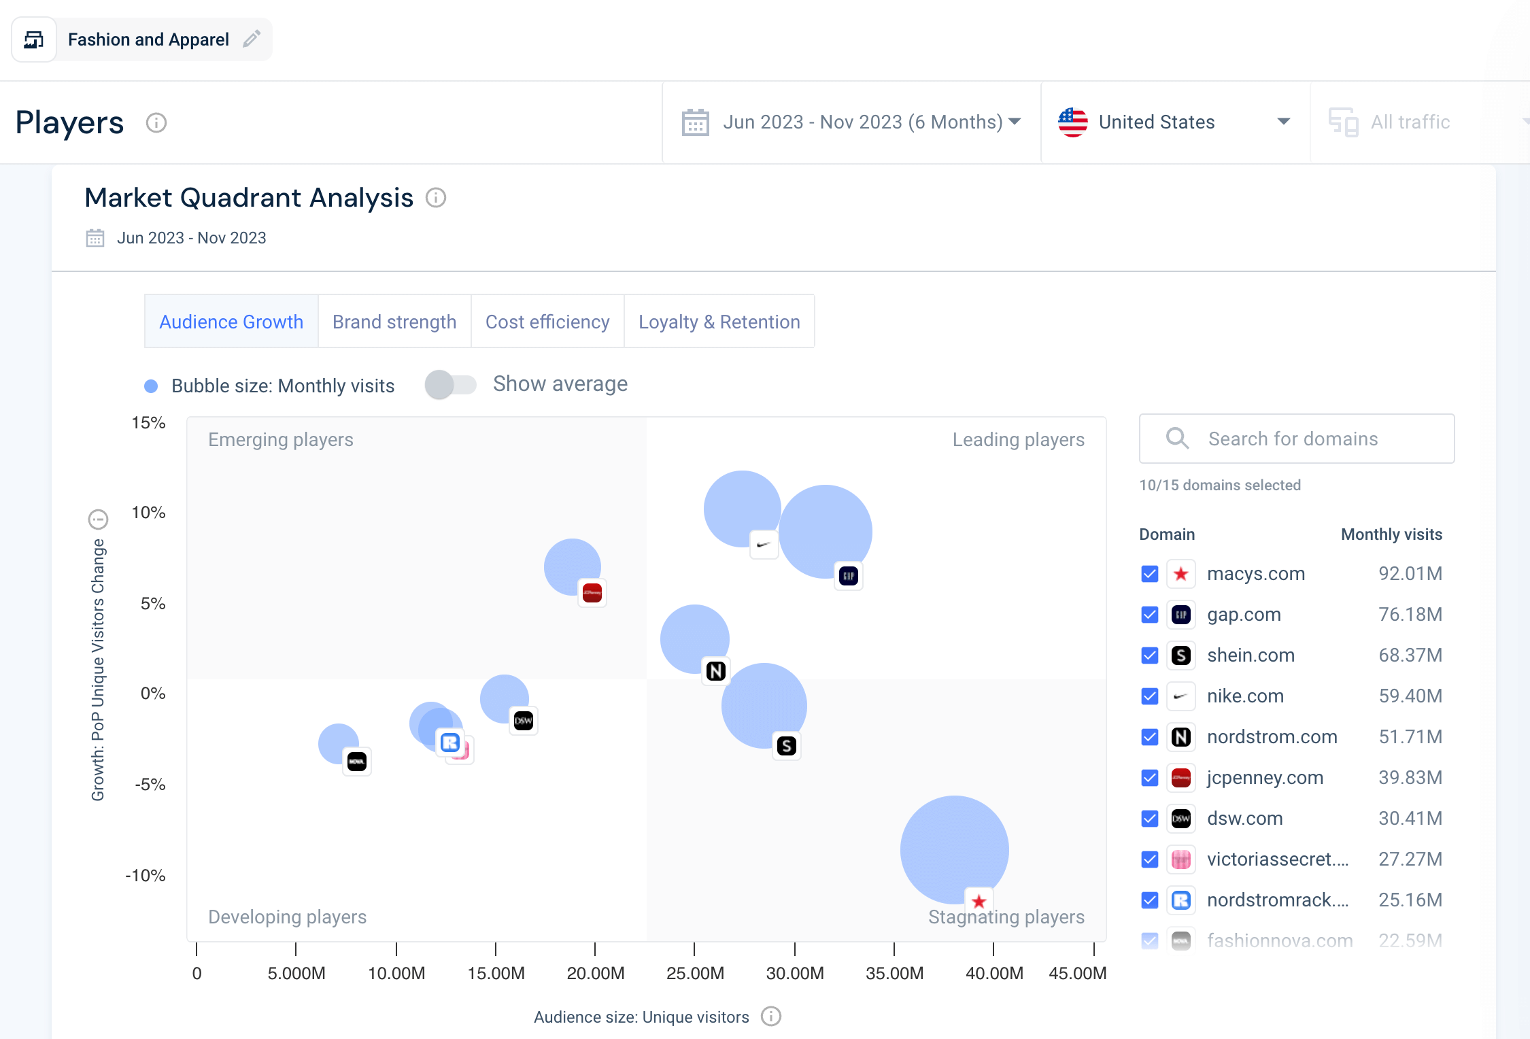The width and height of the screenshot is (1530, 1039).
Task: Click the shein.com favicon in domain list
Action: pyautogui.click(x=1181, y=655)
